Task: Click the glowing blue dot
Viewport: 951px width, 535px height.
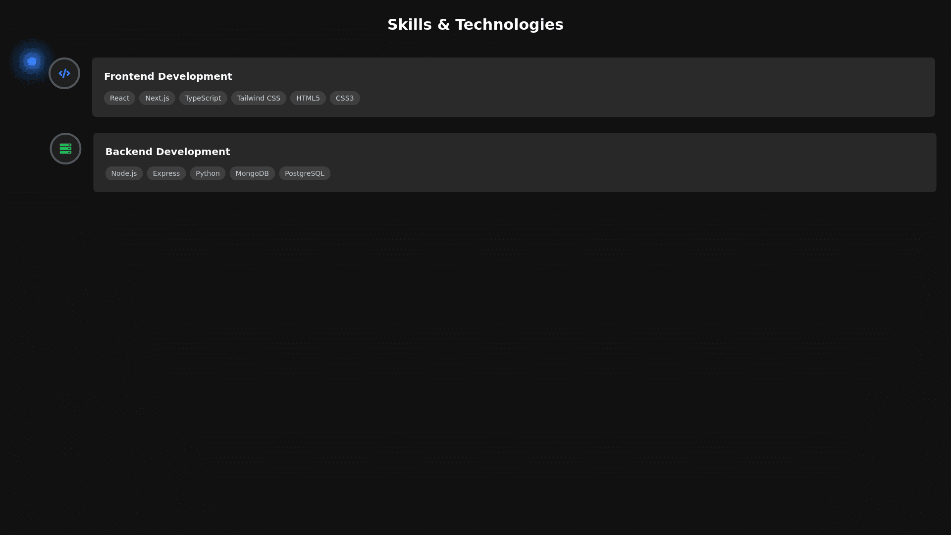Action: tap(32, 61)
